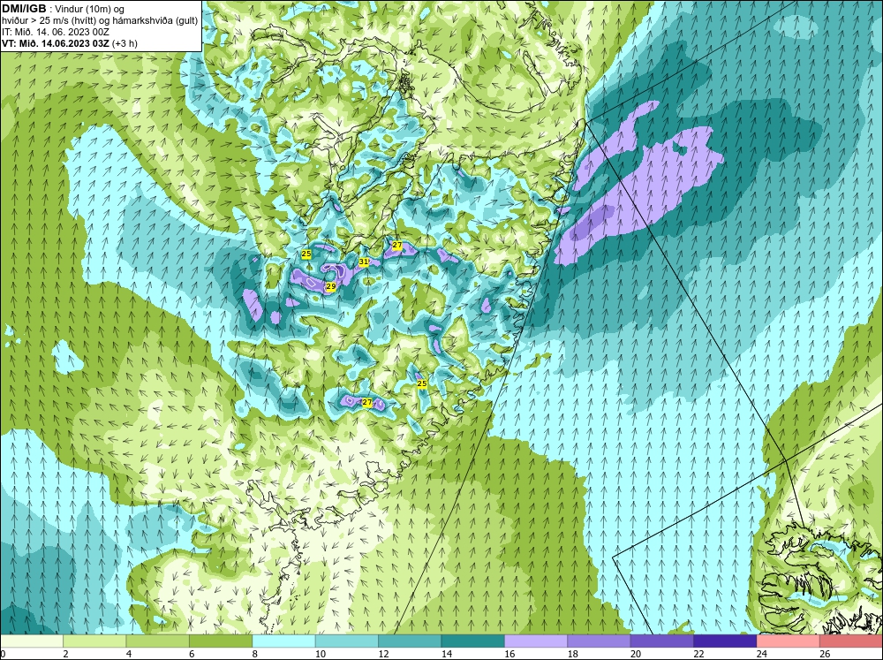Select the salmon red legend swatch above 26

(x=851, y=641)
